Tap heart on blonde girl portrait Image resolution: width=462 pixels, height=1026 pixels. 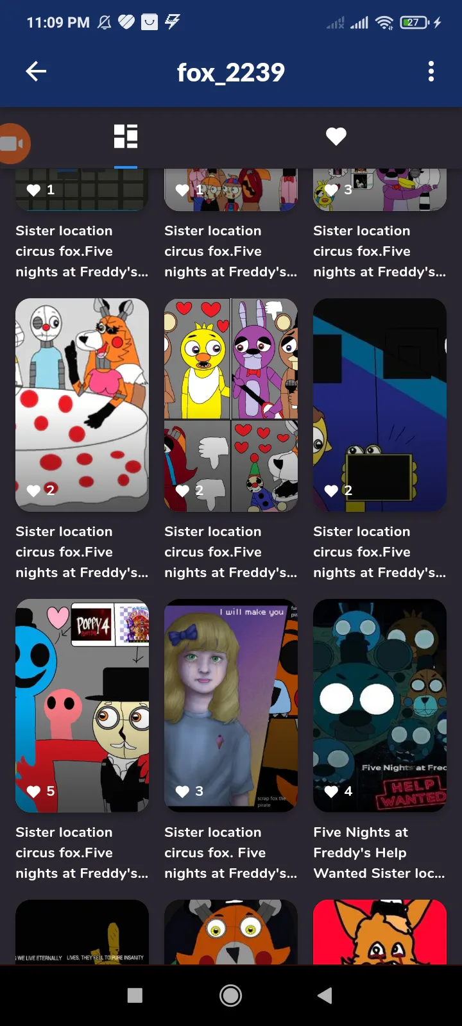click(x=182, y=791)
